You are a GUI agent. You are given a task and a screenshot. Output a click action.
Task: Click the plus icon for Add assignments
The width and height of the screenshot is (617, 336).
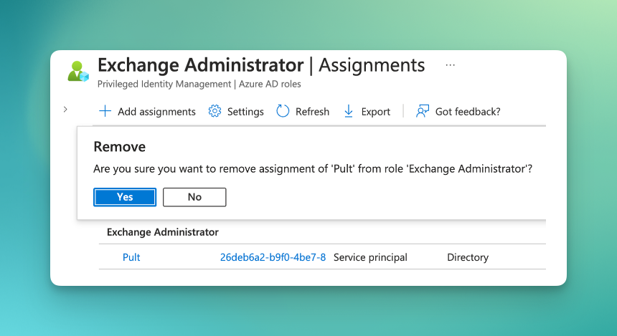point(105,111)
